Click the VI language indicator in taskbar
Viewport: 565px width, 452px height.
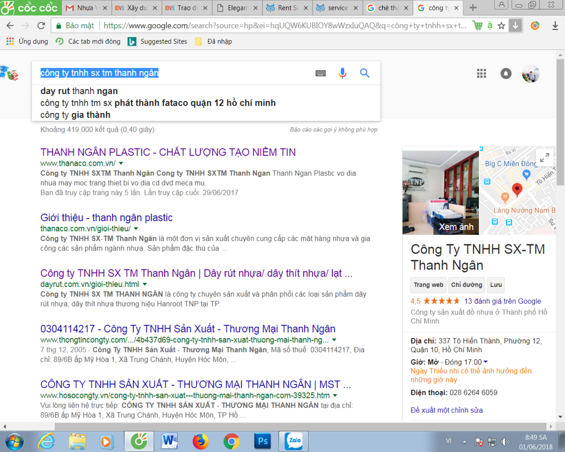coord(449,440)
